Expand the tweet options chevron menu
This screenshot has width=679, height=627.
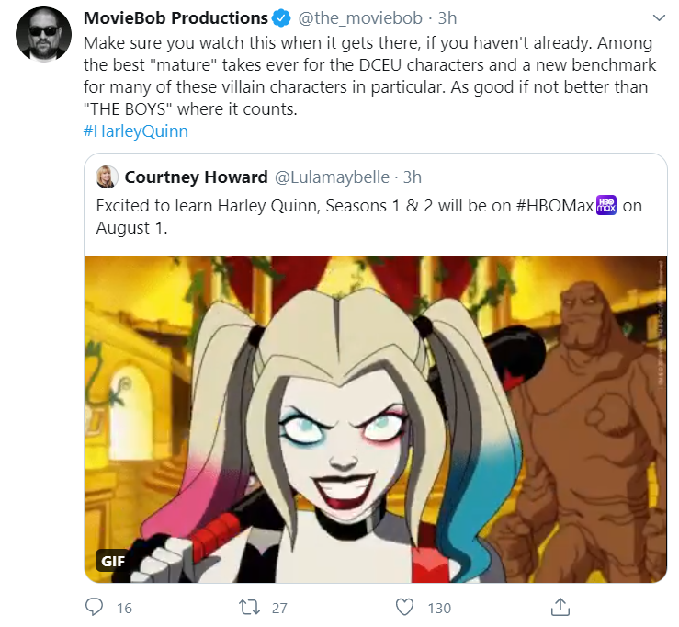tap(659, 17)
